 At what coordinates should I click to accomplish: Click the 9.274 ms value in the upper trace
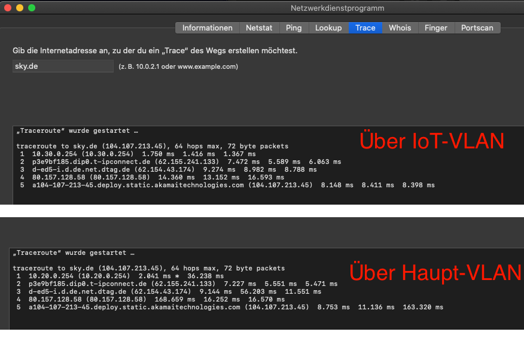(x=219, y=170)
